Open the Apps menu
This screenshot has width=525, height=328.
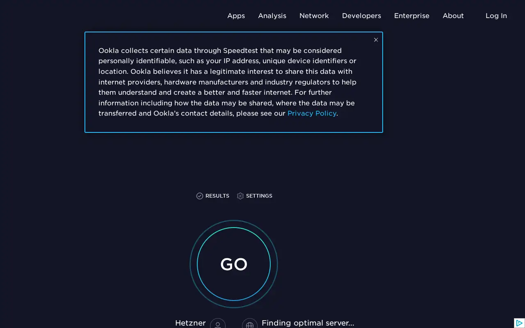(x=236, y=16)
